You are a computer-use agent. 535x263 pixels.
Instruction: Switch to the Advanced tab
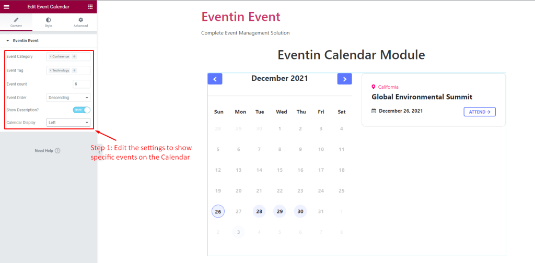pos(81,22)
